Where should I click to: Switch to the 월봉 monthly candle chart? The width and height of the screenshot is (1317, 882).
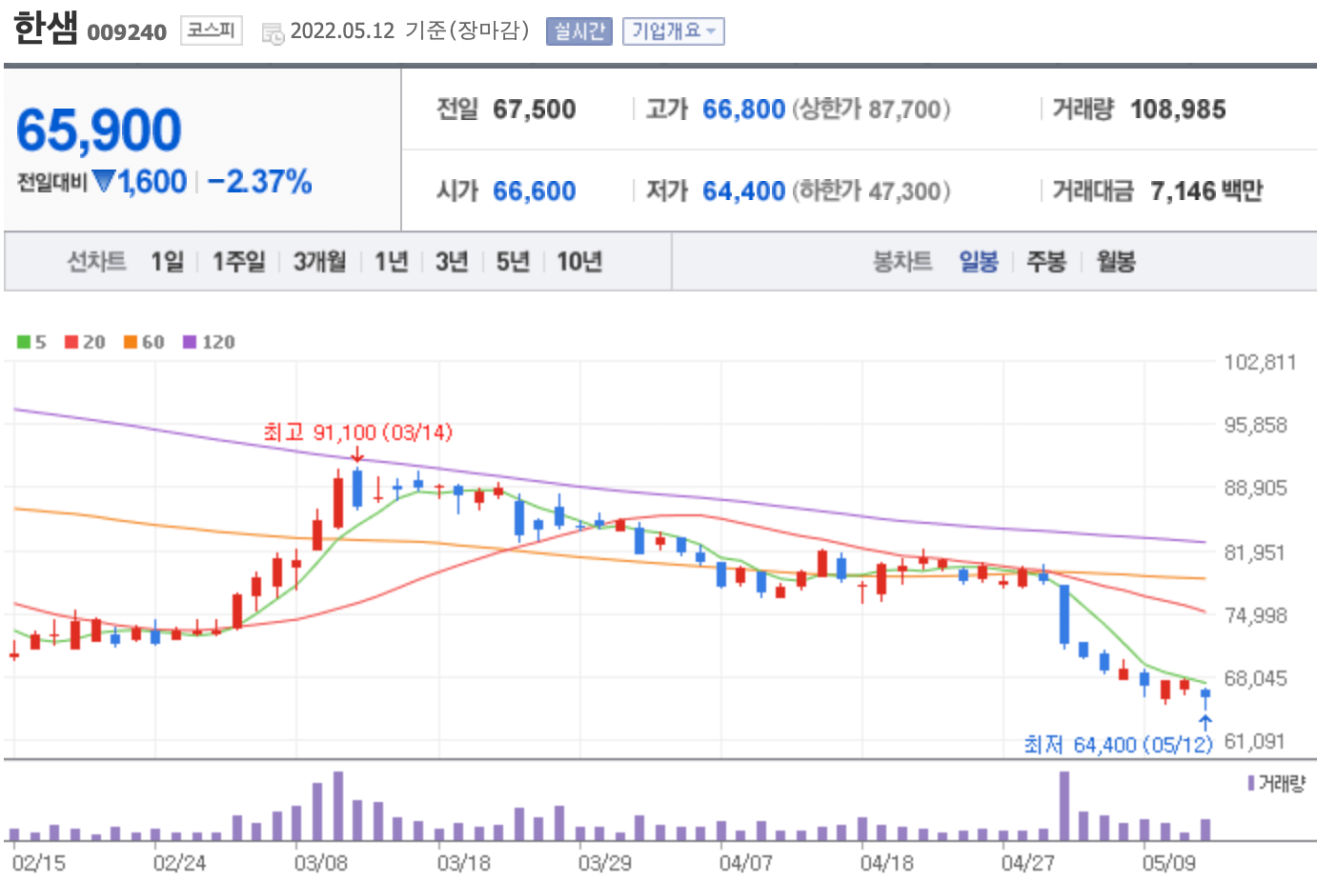point(1115,261)
